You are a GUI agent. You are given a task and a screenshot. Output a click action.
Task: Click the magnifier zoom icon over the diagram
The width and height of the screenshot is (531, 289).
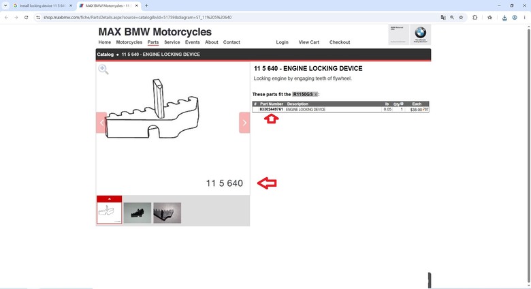[103, 70]
